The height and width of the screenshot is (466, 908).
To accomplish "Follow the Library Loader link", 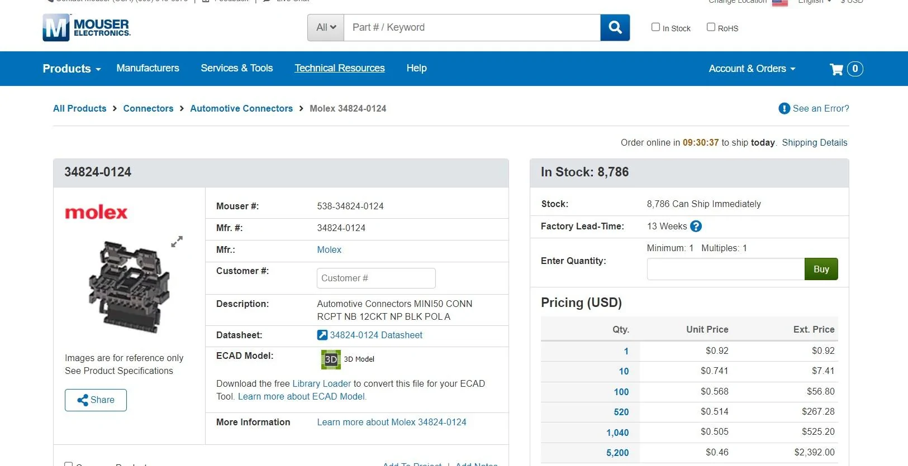I will click(322, 383).
